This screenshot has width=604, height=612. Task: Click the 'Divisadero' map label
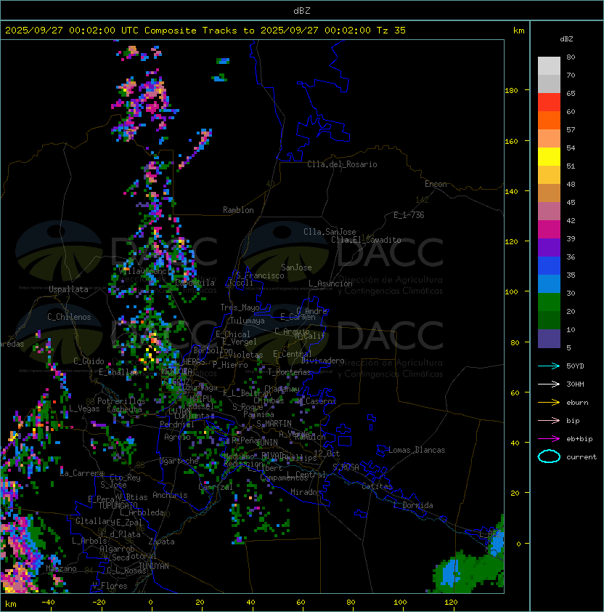pos(323,361)
